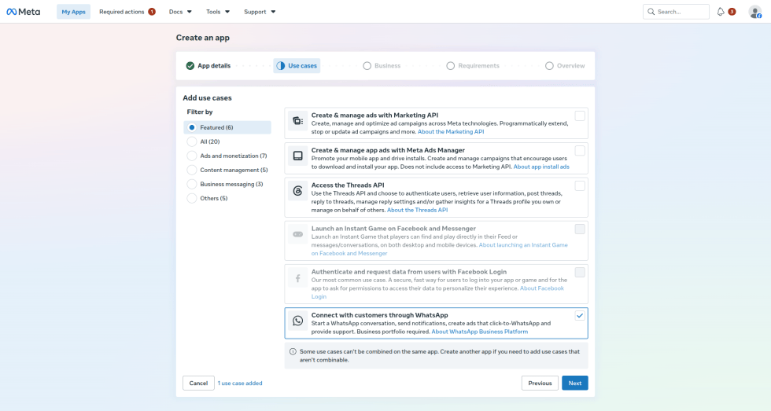The height and width of the screenshot is (411, 771).
Task: Expand the Tools dropdown menu
Action: 217,12
